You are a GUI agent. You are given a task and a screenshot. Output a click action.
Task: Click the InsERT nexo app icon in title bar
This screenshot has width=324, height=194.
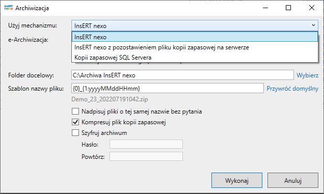pos(9,8)
